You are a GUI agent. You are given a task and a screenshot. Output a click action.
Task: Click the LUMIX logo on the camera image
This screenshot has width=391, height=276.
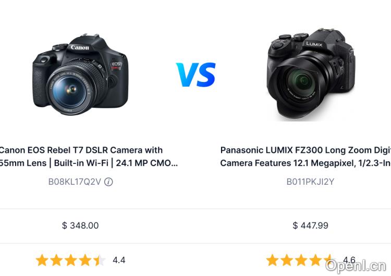[x=314, y=44]
